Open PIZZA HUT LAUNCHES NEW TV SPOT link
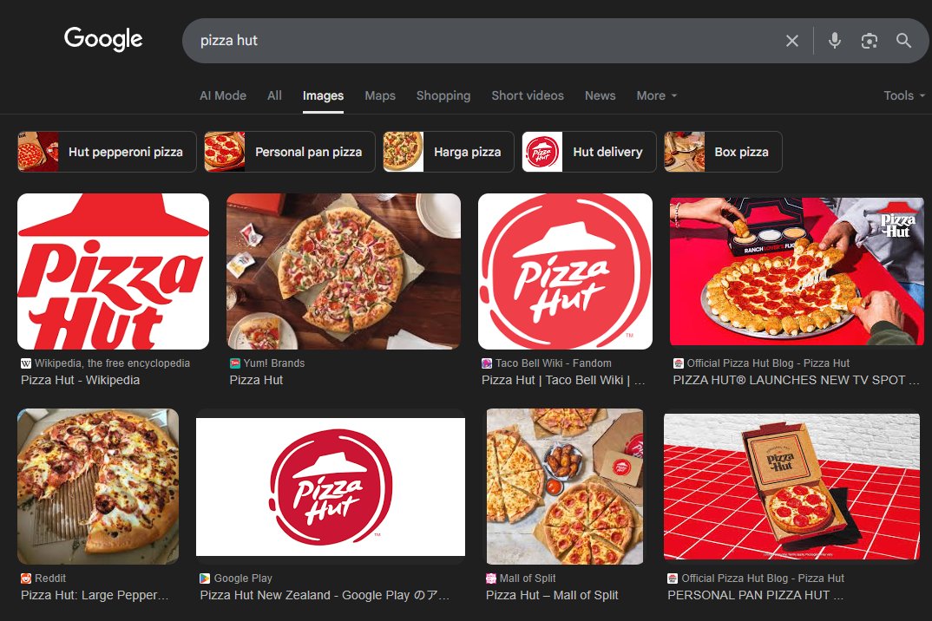Image resolution: width=932 pixels, height=621 pixels. click(796, 381)
